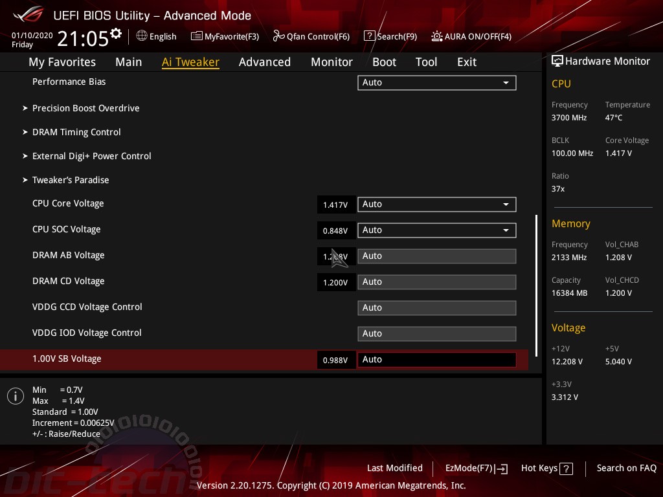Select the Ai Tweaker tab
The image size is (663, 497).
point(190,62)
